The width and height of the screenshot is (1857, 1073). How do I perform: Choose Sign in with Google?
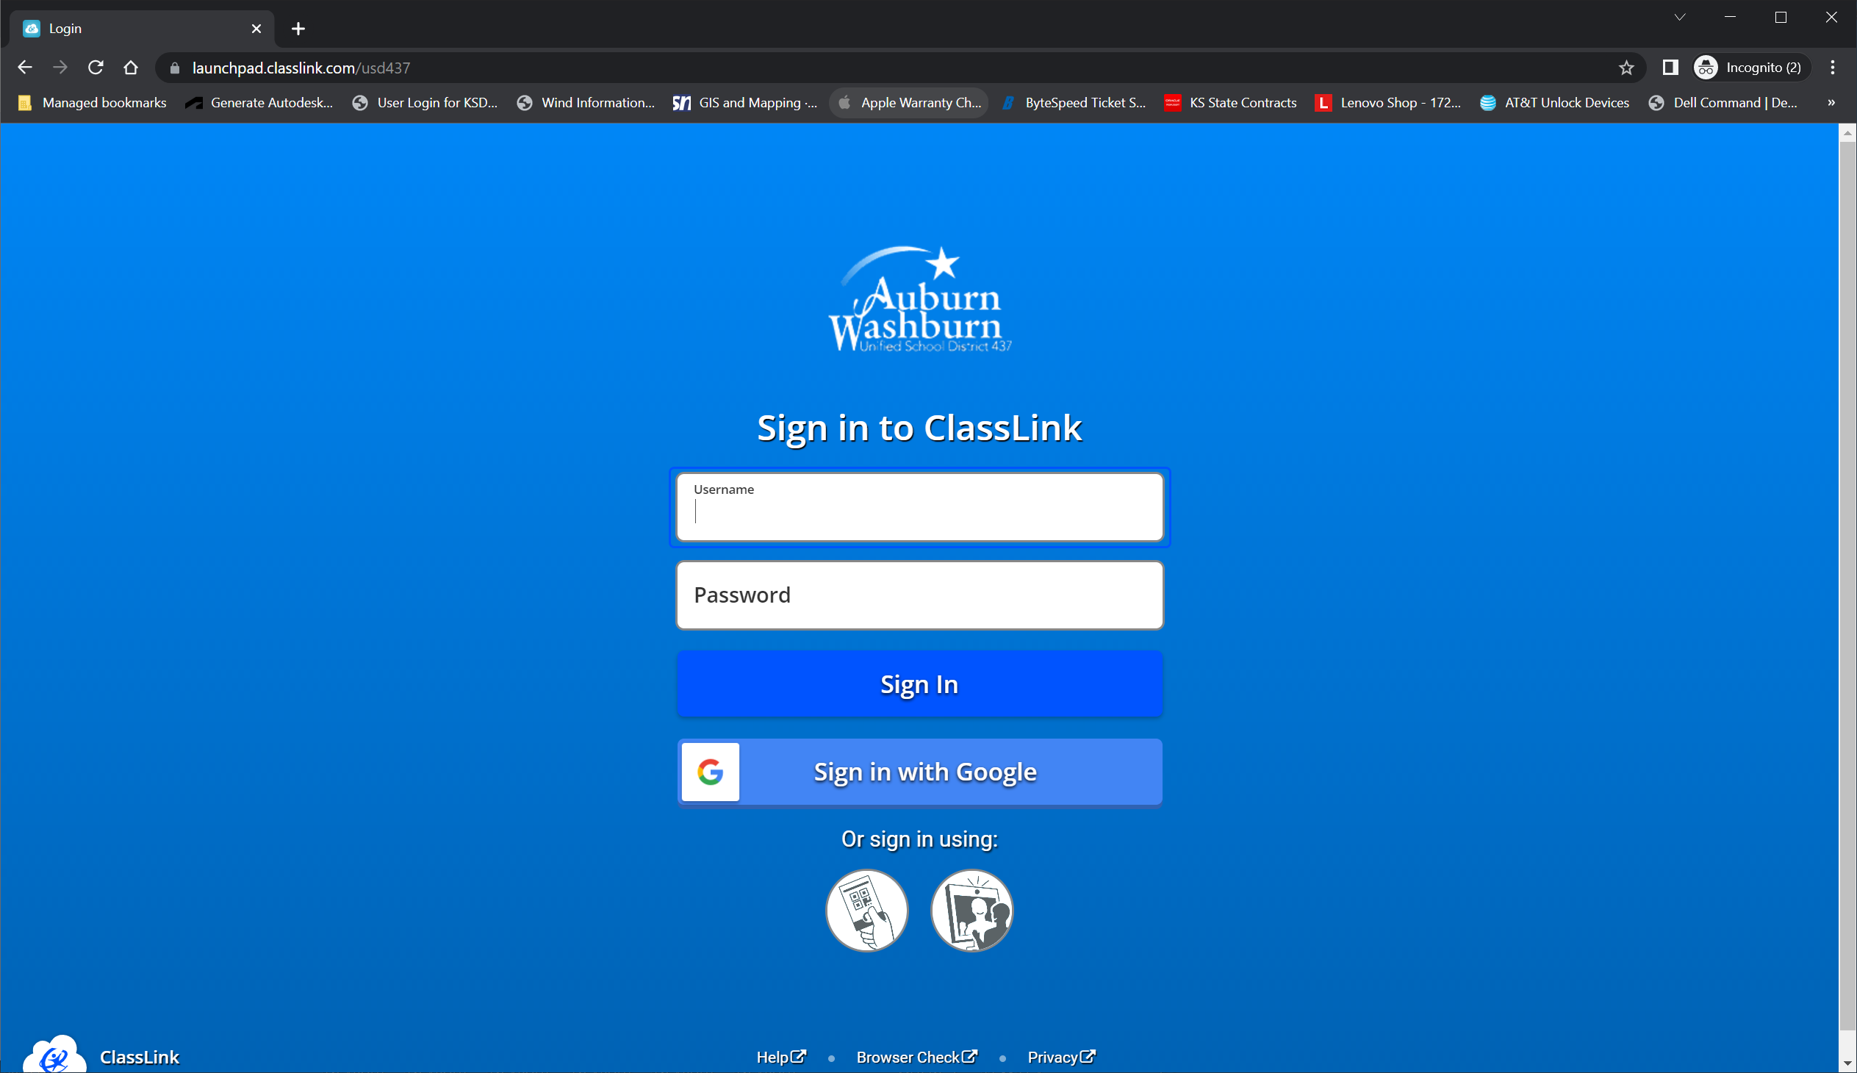pos(924,772)
